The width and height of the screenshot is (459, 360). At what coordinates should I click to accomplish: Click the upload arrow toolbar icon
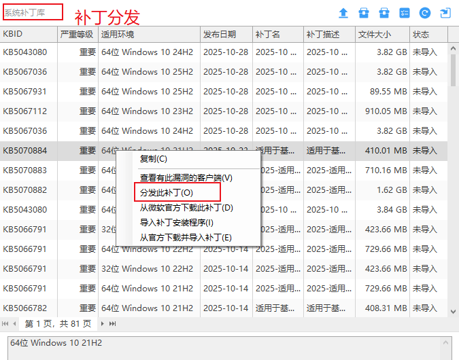[343, 13]
